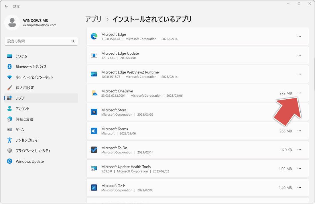Screen dimensions: 315x204
Task: Expand the Microsoft Edge options menu
Action: pos(299,36)
